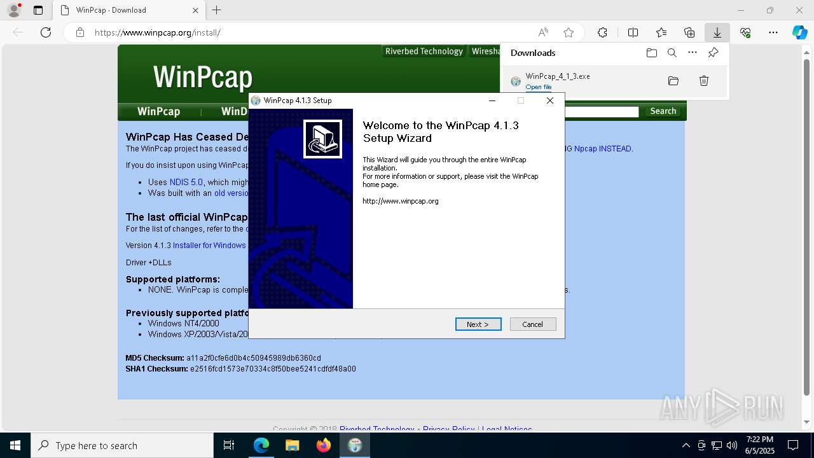
Task: Open the WinPcap navigation menu item
Action: coord(158,111)
